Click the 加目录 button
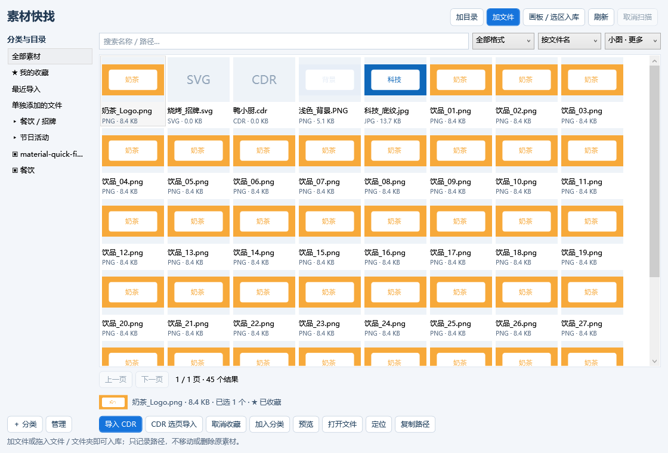The height and width of the screenshot is (453, 668). (x=466, y=17)
